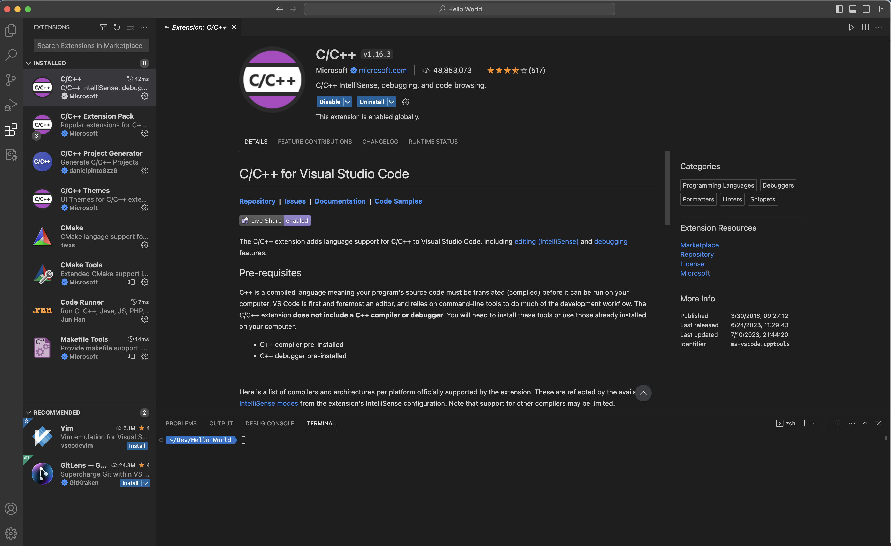This screenshot has height=546, width=891.
Task: Open manage gear for Code Runner extension
Action: tap(145, 319)
